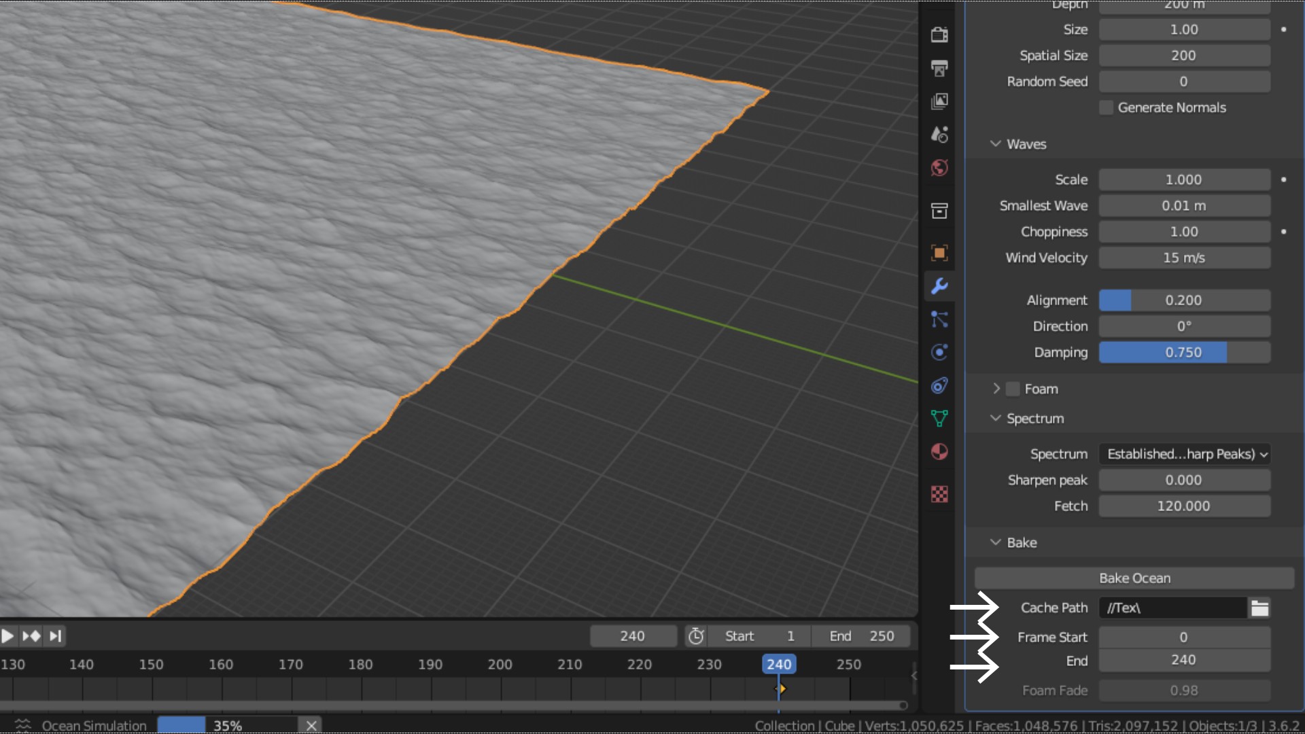Image resolution: width=1305 pixels, height=734 pixels.
Task: Open the Physics properties tab
Action: [939, 352]
